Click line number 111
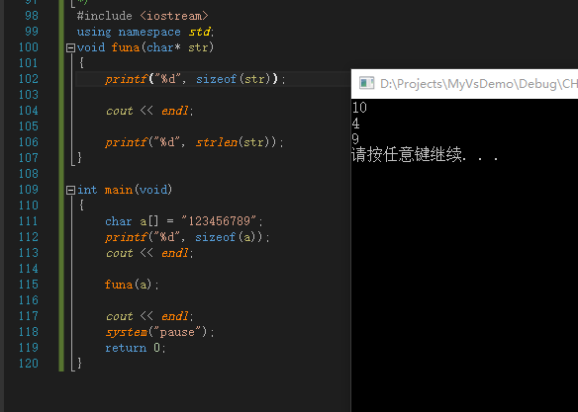578x412 pixels. 29,221
